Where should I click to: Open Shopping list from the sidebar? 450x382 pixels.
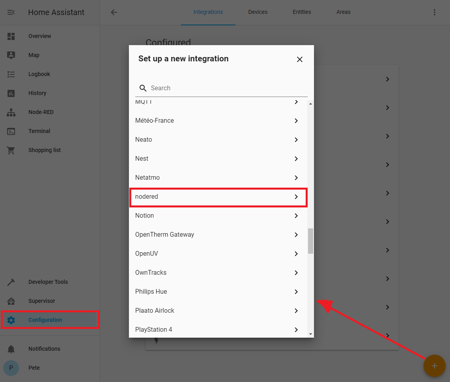(50, 150)
